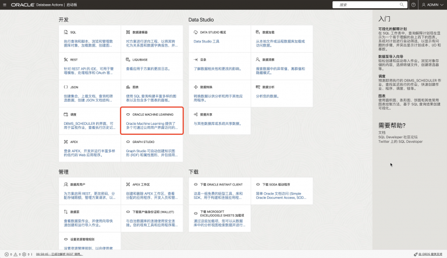Screen dimensions: 447x258
Task: Click the 启动板 title in the header
Action: tap(72, 5)
